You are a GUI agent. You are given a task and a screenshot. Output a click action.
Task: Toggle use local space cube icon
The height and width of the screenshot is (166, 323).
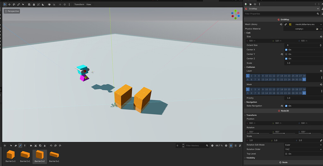49,4
